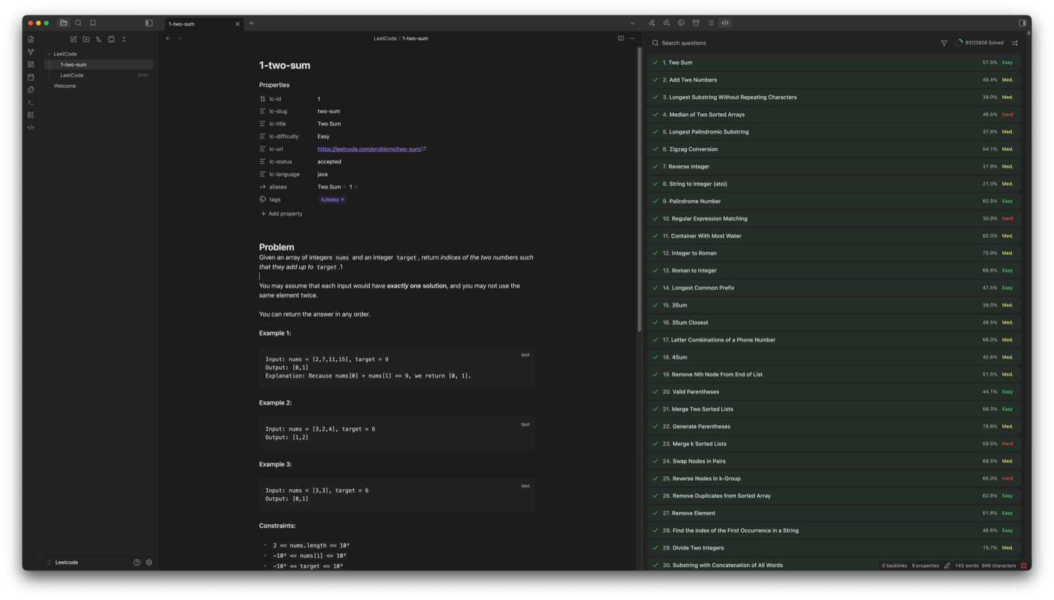Click the 0 backlinks status item
This screenshot has width=1054, height=600.
[x=895, y=566]
